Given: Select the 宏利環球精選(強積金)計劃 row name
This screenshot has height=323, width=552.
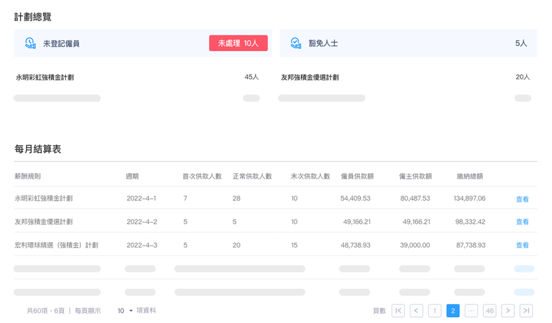Looking at the screenshot, I should coord(56,245).
